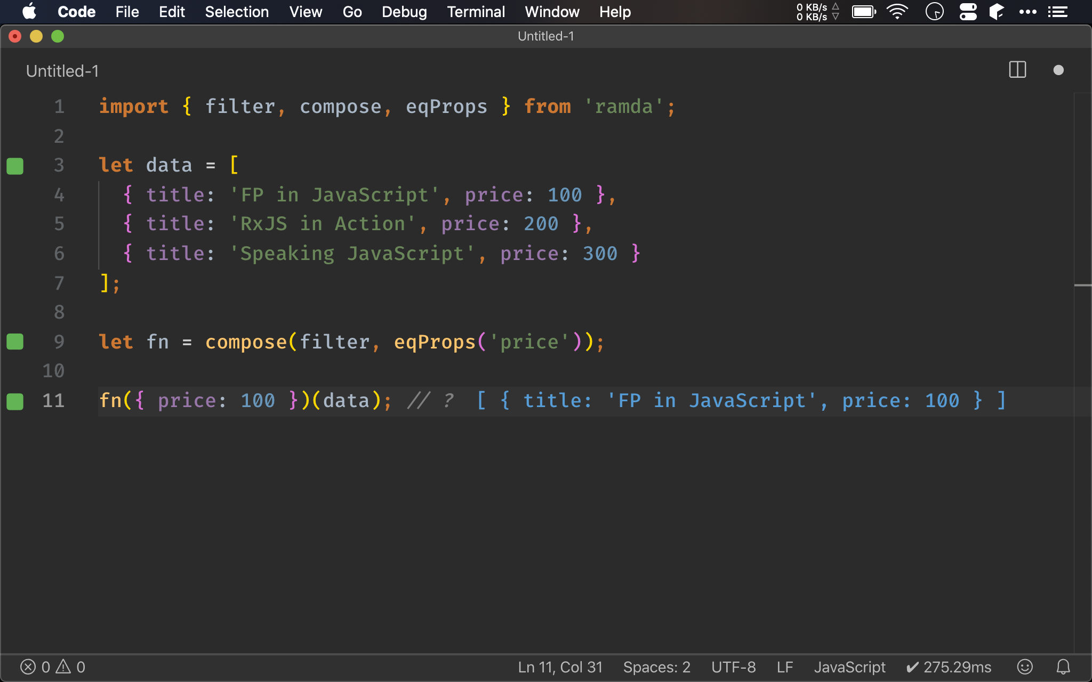This screenshot has height=682, width=1092.
Task: Open the Debug menu
Action: [x=404, y=12]
